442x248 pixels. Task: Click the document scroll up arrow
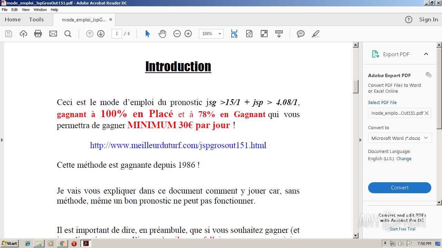pyautogui.click(x=356, y=45)
